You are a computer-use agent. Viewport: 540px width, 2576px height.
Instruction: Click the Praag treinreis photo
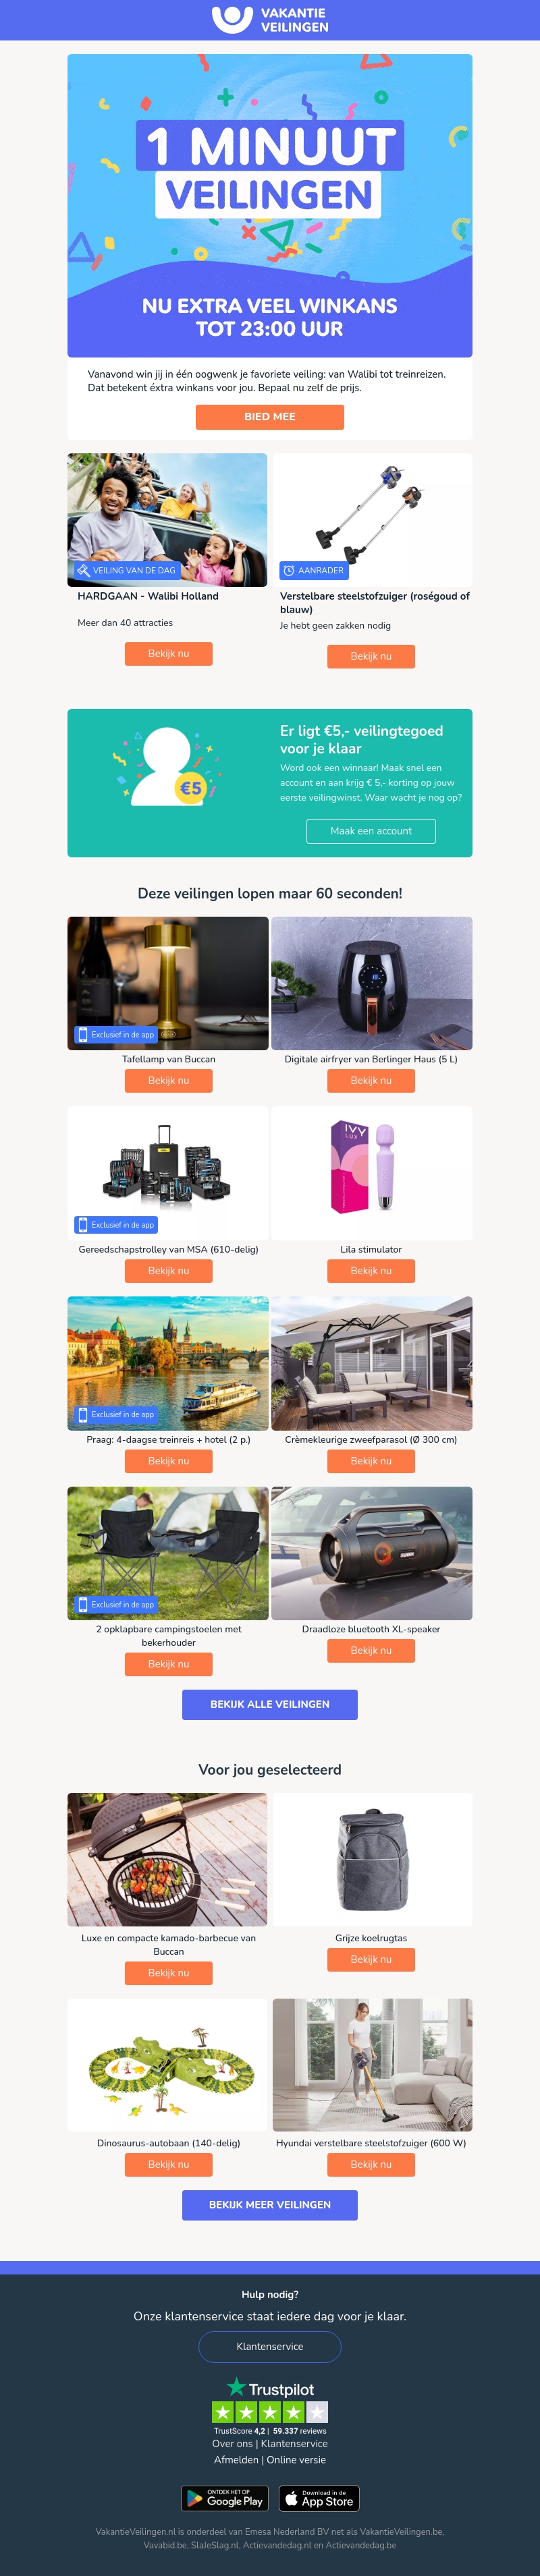(168, 1363)
